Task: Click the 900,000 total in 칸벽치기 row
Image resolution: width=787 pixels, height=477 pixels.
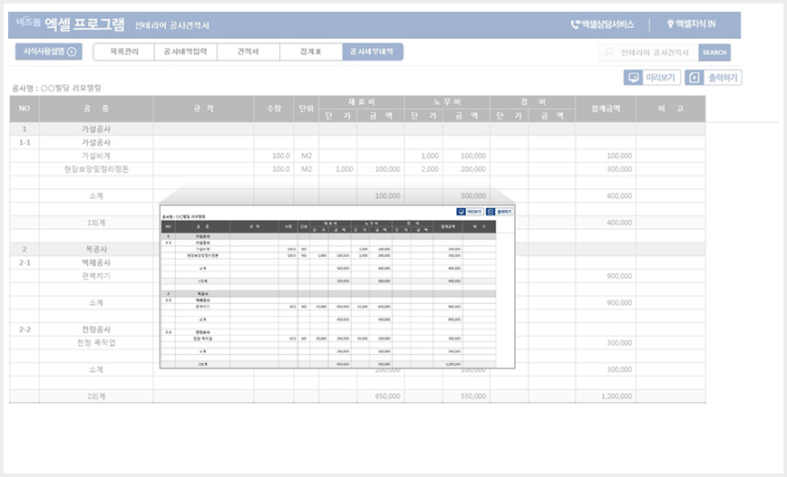Action: (606, 276)
